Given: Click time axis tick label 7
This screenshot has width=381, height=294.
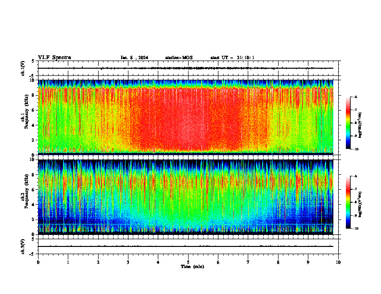Looking at the screenshot, I should tap(248, 262).
